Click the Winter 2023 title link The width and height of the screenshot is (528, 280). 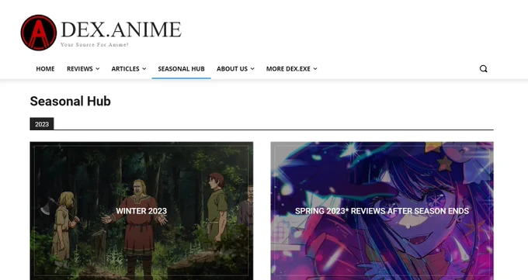(141, 211)
